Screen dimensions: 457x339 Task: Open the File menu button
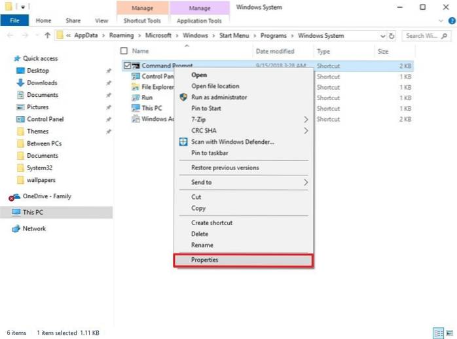click(x=14, y=20)
